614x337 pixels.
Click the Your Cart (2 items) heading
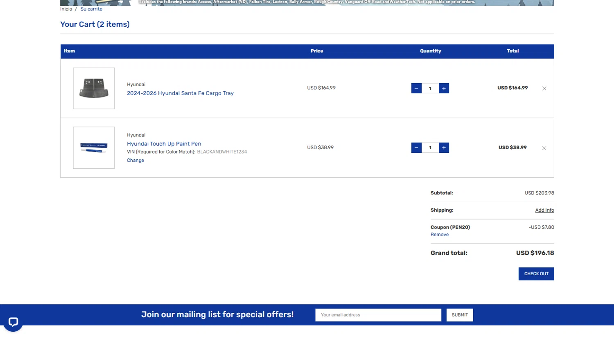point(95,25)
